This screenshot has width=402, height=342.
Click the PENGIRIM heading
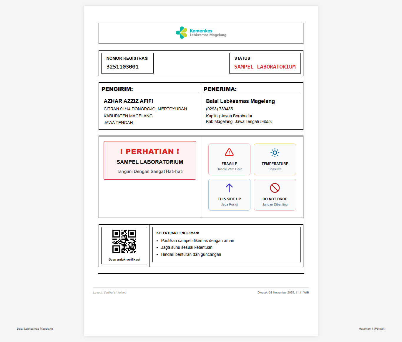point(117,89)
